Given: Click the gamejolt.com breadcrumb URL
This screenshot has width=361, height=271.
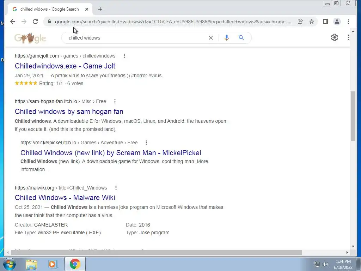Looking at the screenshot, I should click(x=65, y=56).
